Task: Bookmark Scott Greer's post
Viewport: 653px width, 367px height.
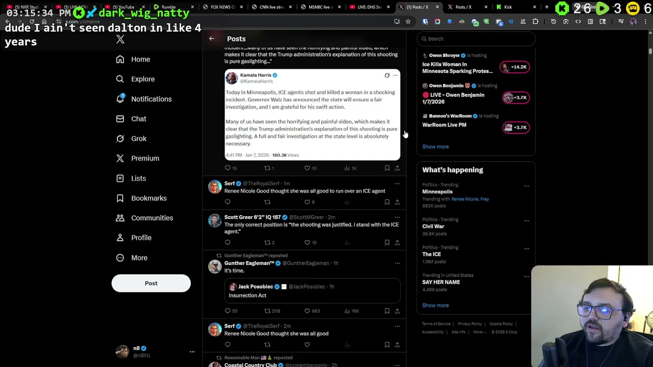Action: tap(387, 243)
